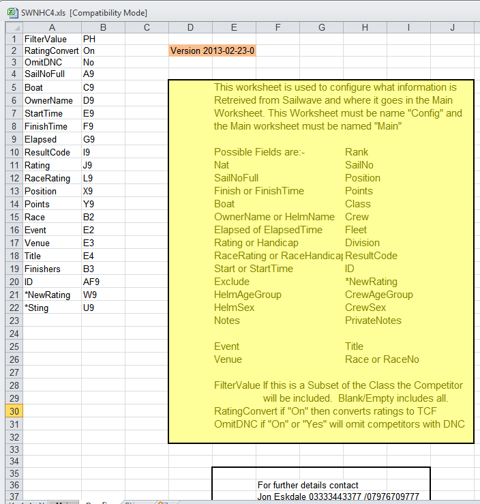Select row 1 header
The image size is (480, 504).
(x=14, y=39)
